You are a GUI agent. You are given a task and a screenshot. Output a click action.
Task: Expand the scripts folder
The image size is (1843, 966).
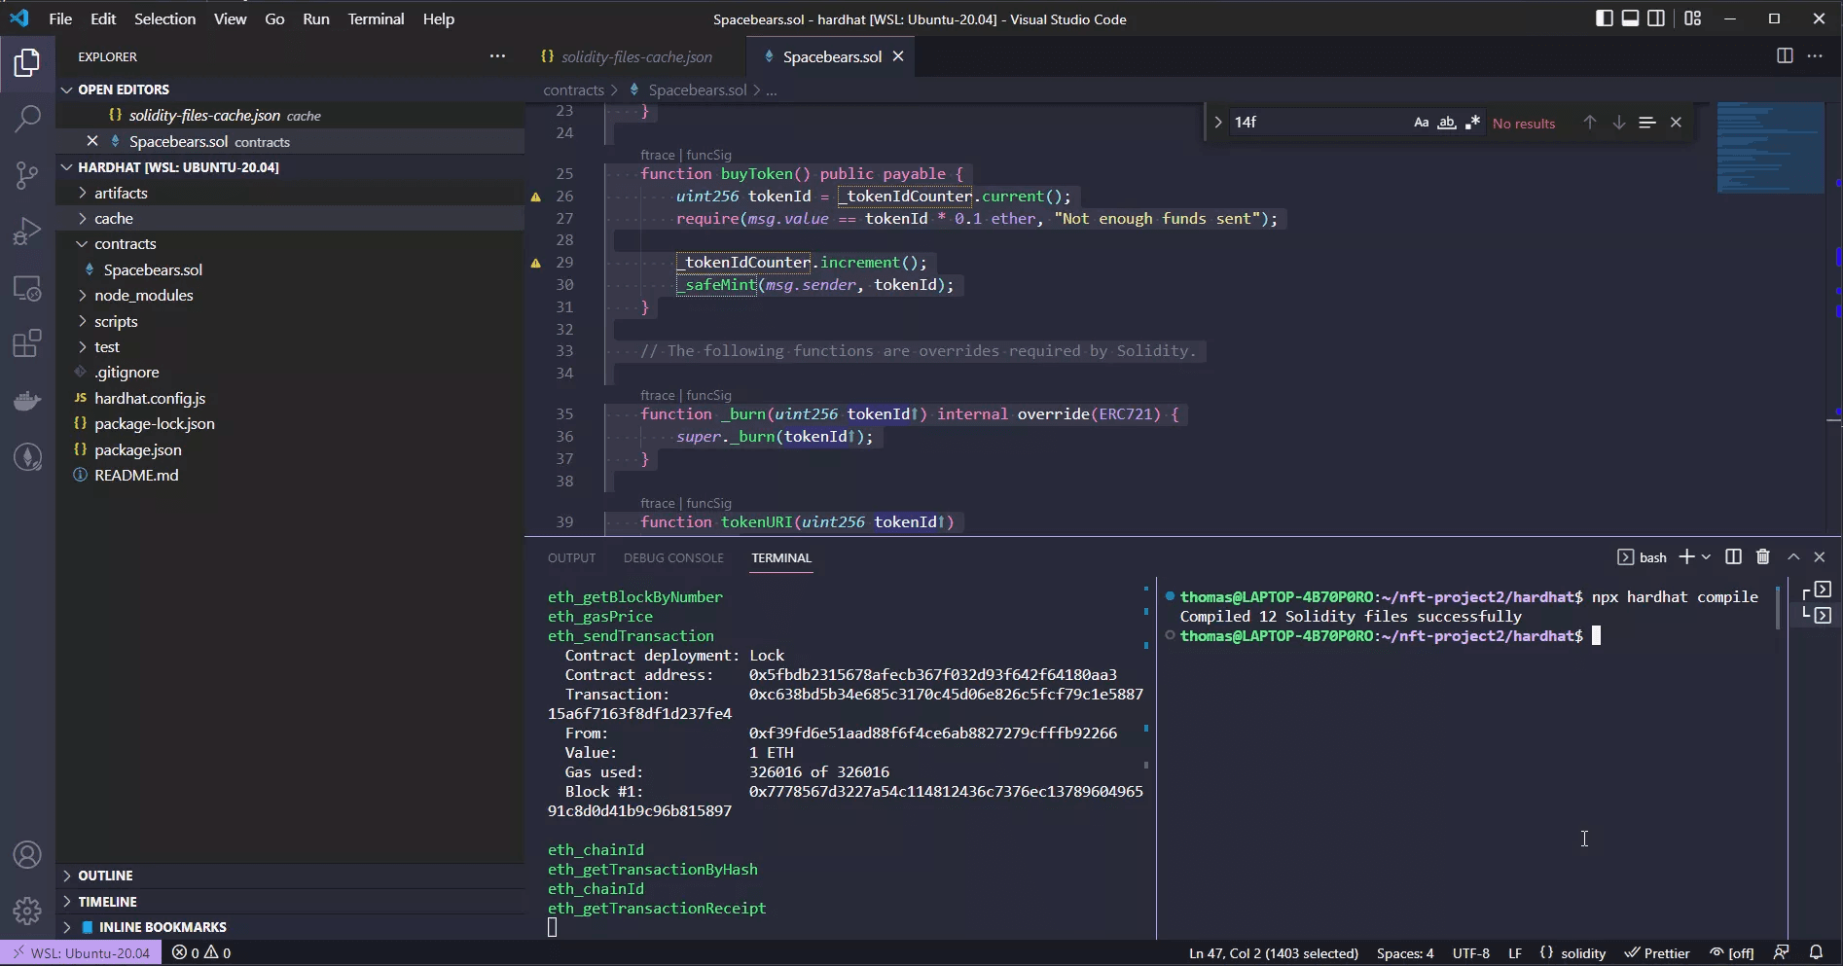click(83, 321)
